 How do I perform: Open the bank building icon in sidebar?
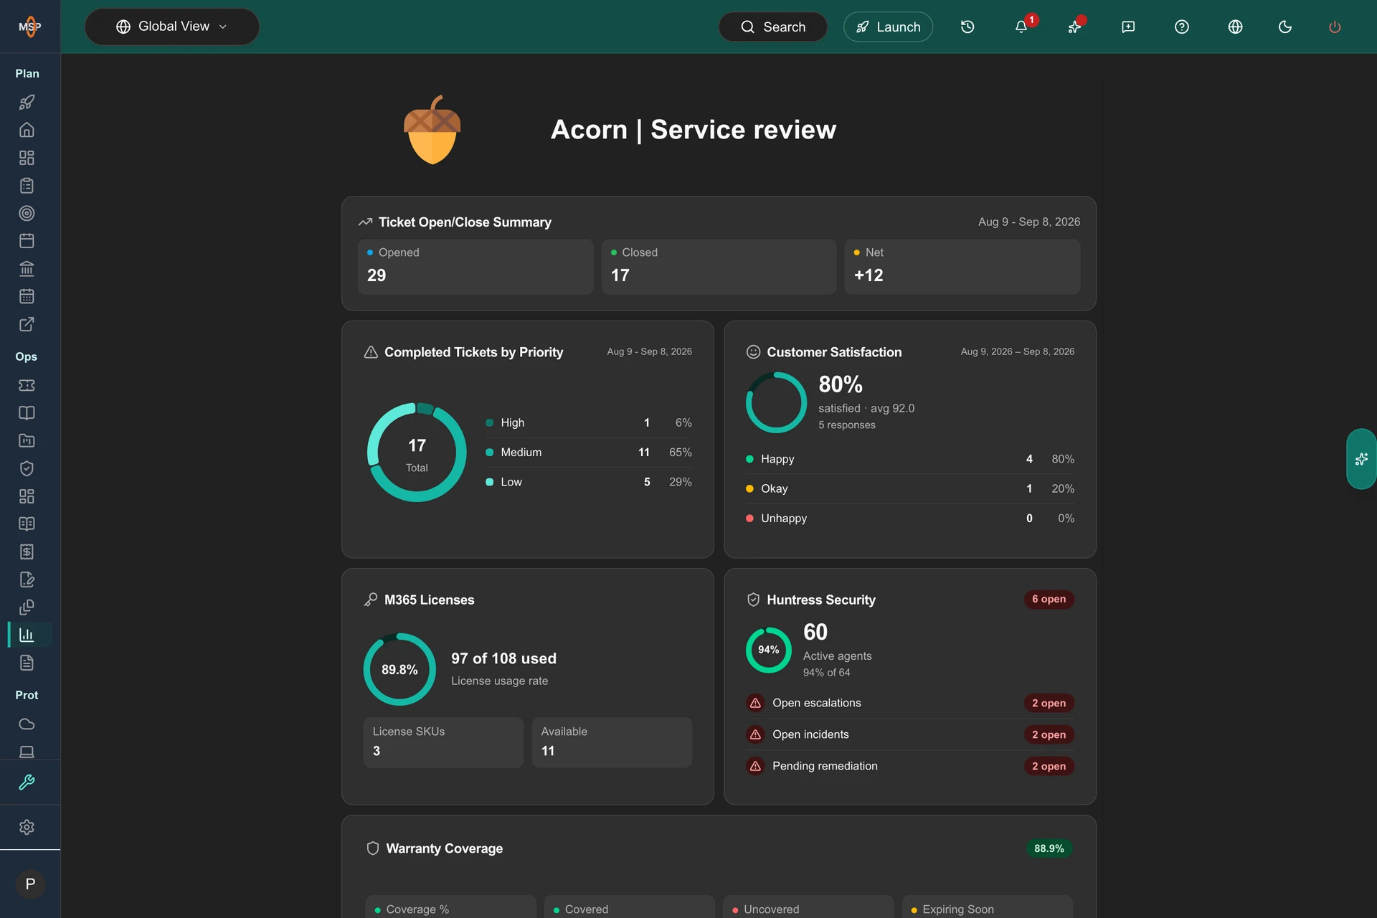[x=27, y=268]
